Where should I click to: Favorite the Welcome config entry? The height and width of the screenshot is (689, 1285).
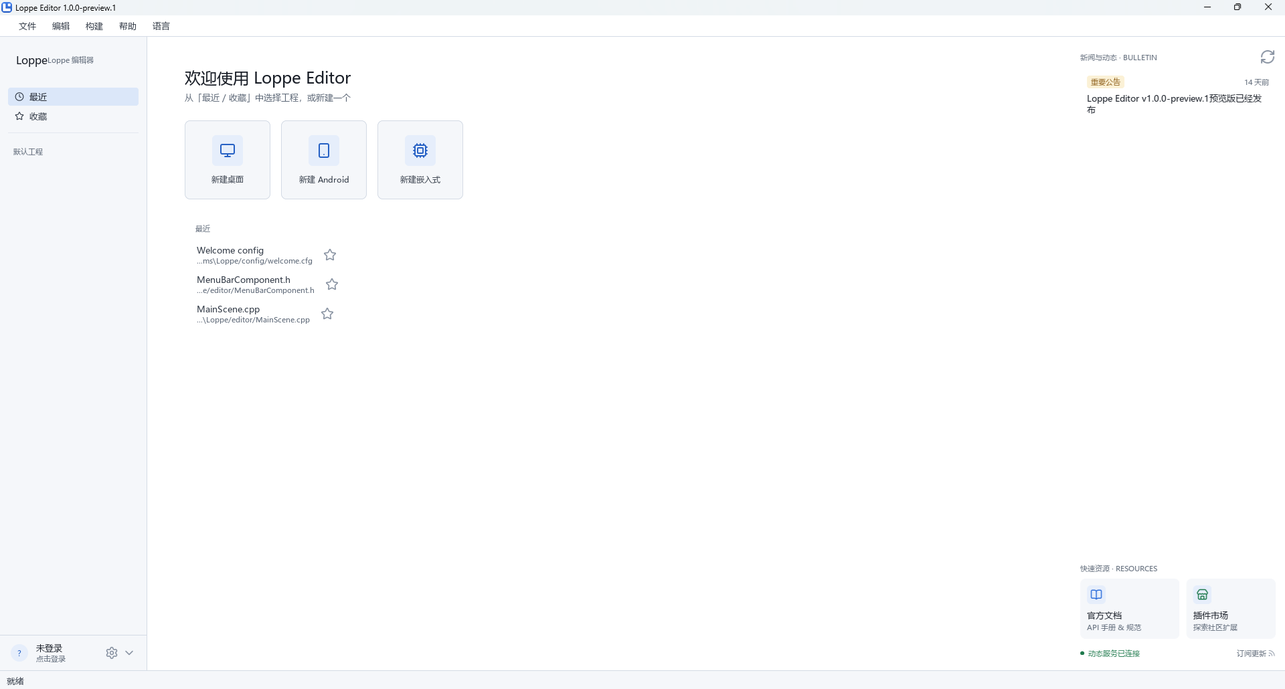(x=330, y=255)
